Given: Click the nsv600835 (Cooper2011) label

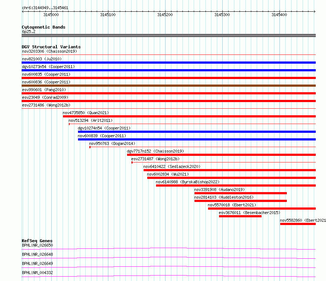Looking at the screenshot, I should click(46, 74).
